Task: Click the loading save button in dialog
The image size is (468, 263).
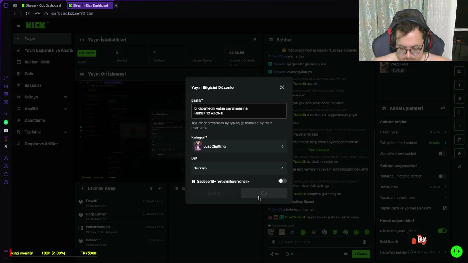Action: pos(264,193)
